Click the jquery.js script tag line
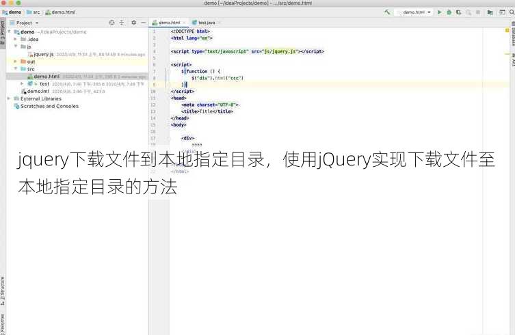The image size is (515, 335). click(248, 51)
